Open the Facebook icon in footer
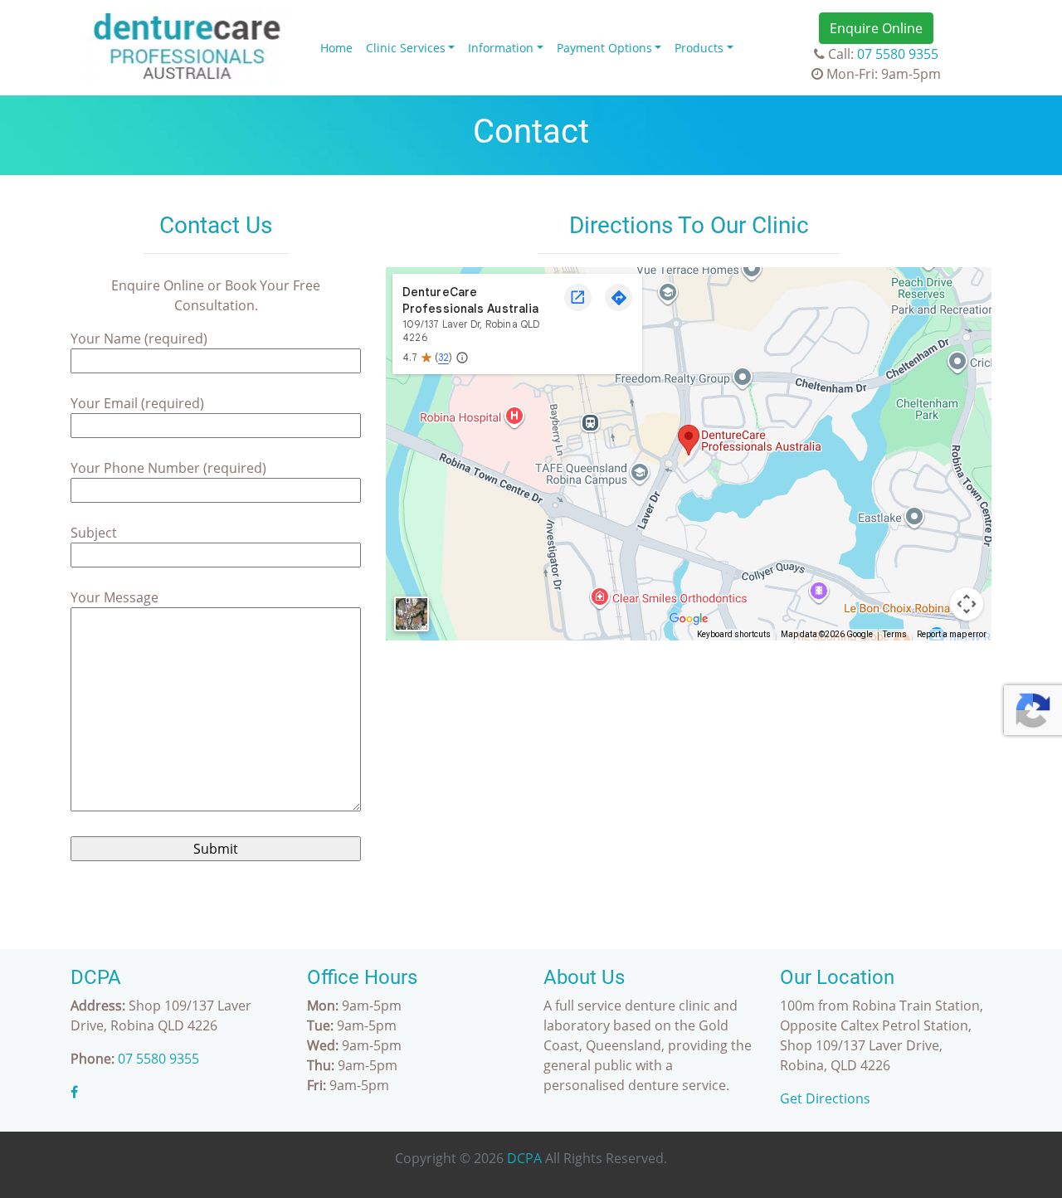1062x1198 pixels. (75, 1092)
